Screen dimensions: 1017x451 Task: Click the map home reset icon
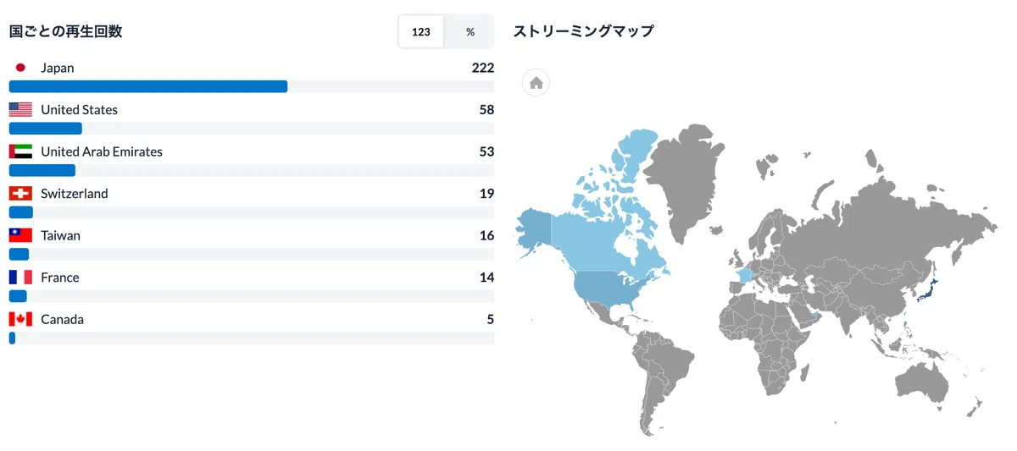coord(536,83)
